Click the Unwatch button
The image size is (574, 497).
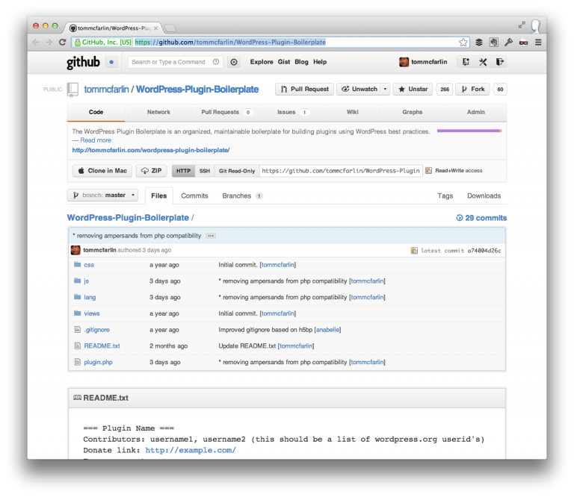pyautogui.click(x=359, y=89)
